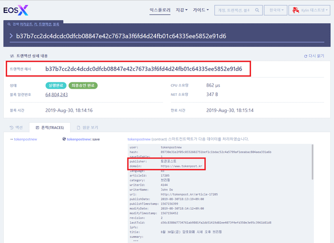
Task: Open the Kylin 테스트넷 network dropdown
Action: click(311, 10)
